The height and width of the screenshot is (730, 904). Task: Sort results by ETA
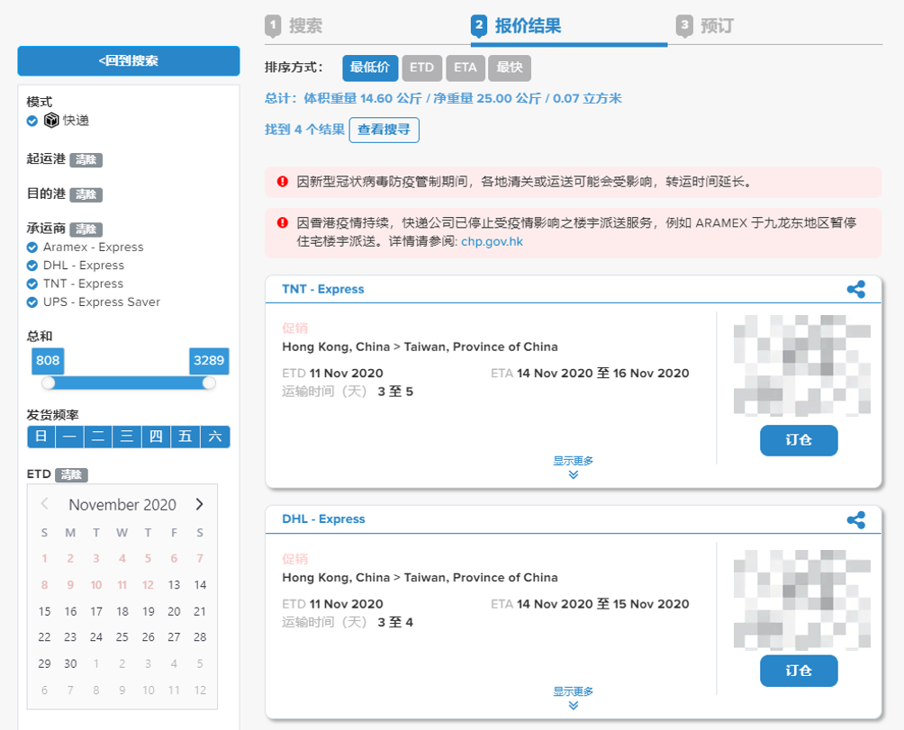click(466, 68)
